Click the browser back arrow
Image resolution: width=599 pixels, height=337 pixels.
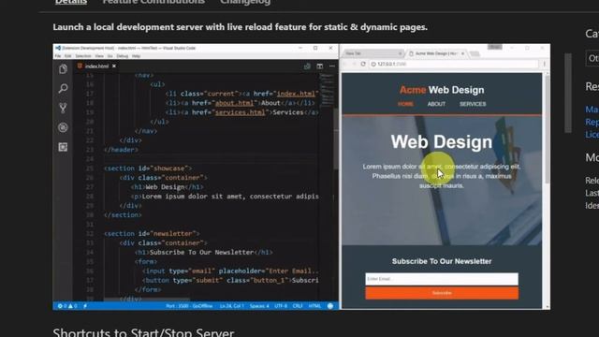(x=345, y=65)
